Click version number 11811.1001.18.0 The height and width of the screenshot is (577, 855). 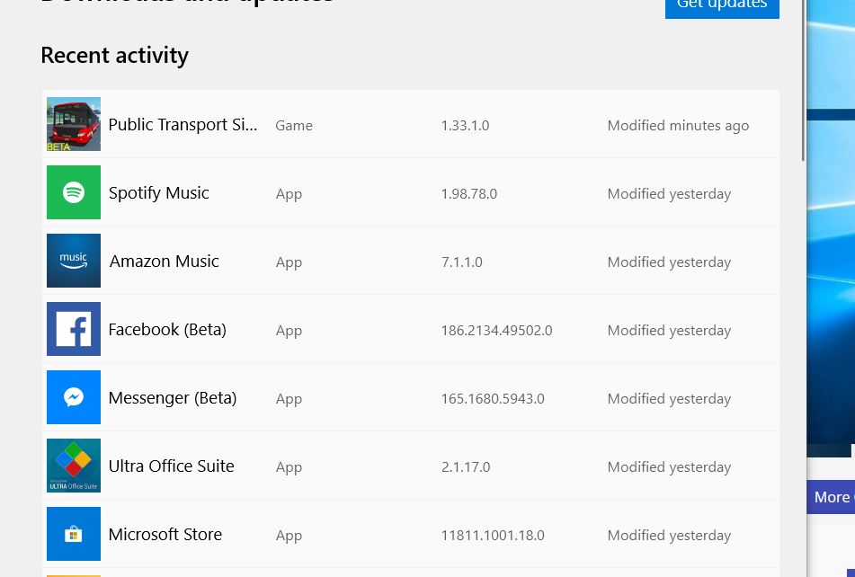pyautogui.click(x=493, y=535)
